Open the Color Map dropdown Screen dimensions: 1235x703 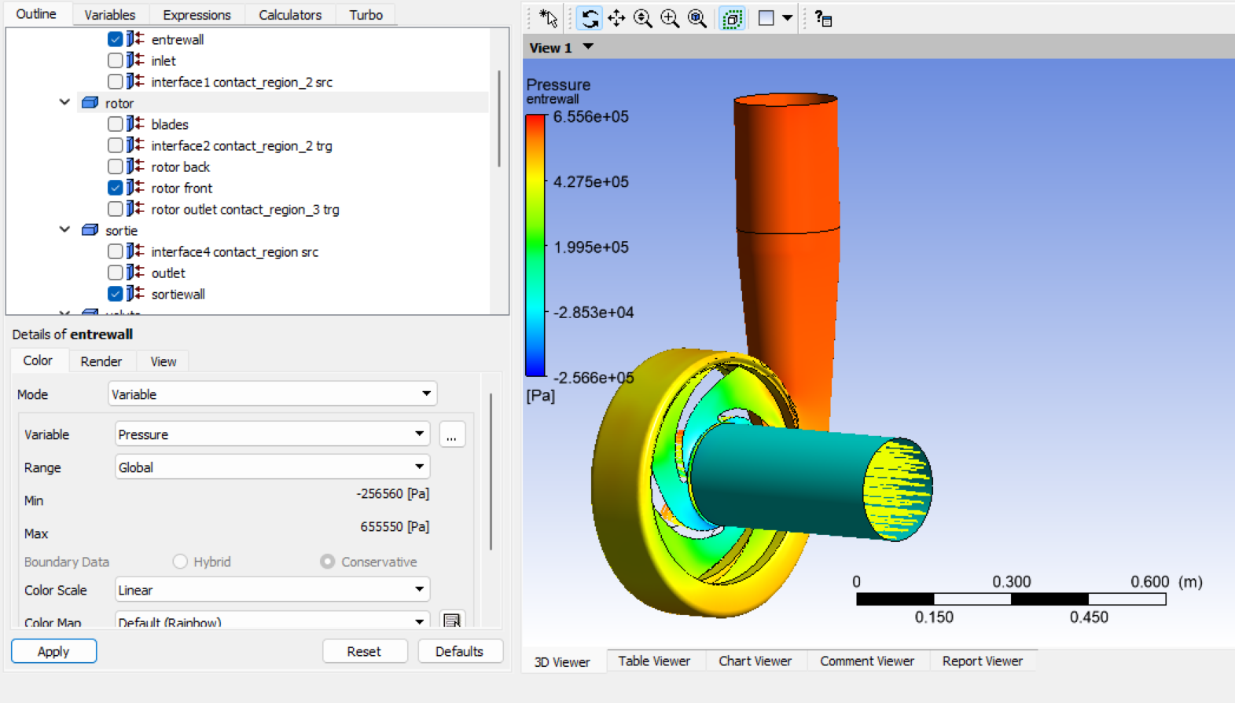tap(272, 620)
